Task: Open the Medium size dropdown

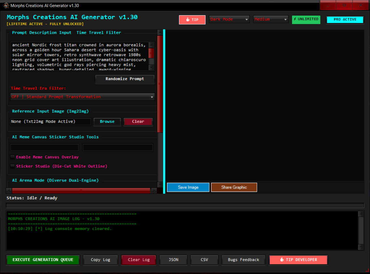Action: (x=271, y=19)
